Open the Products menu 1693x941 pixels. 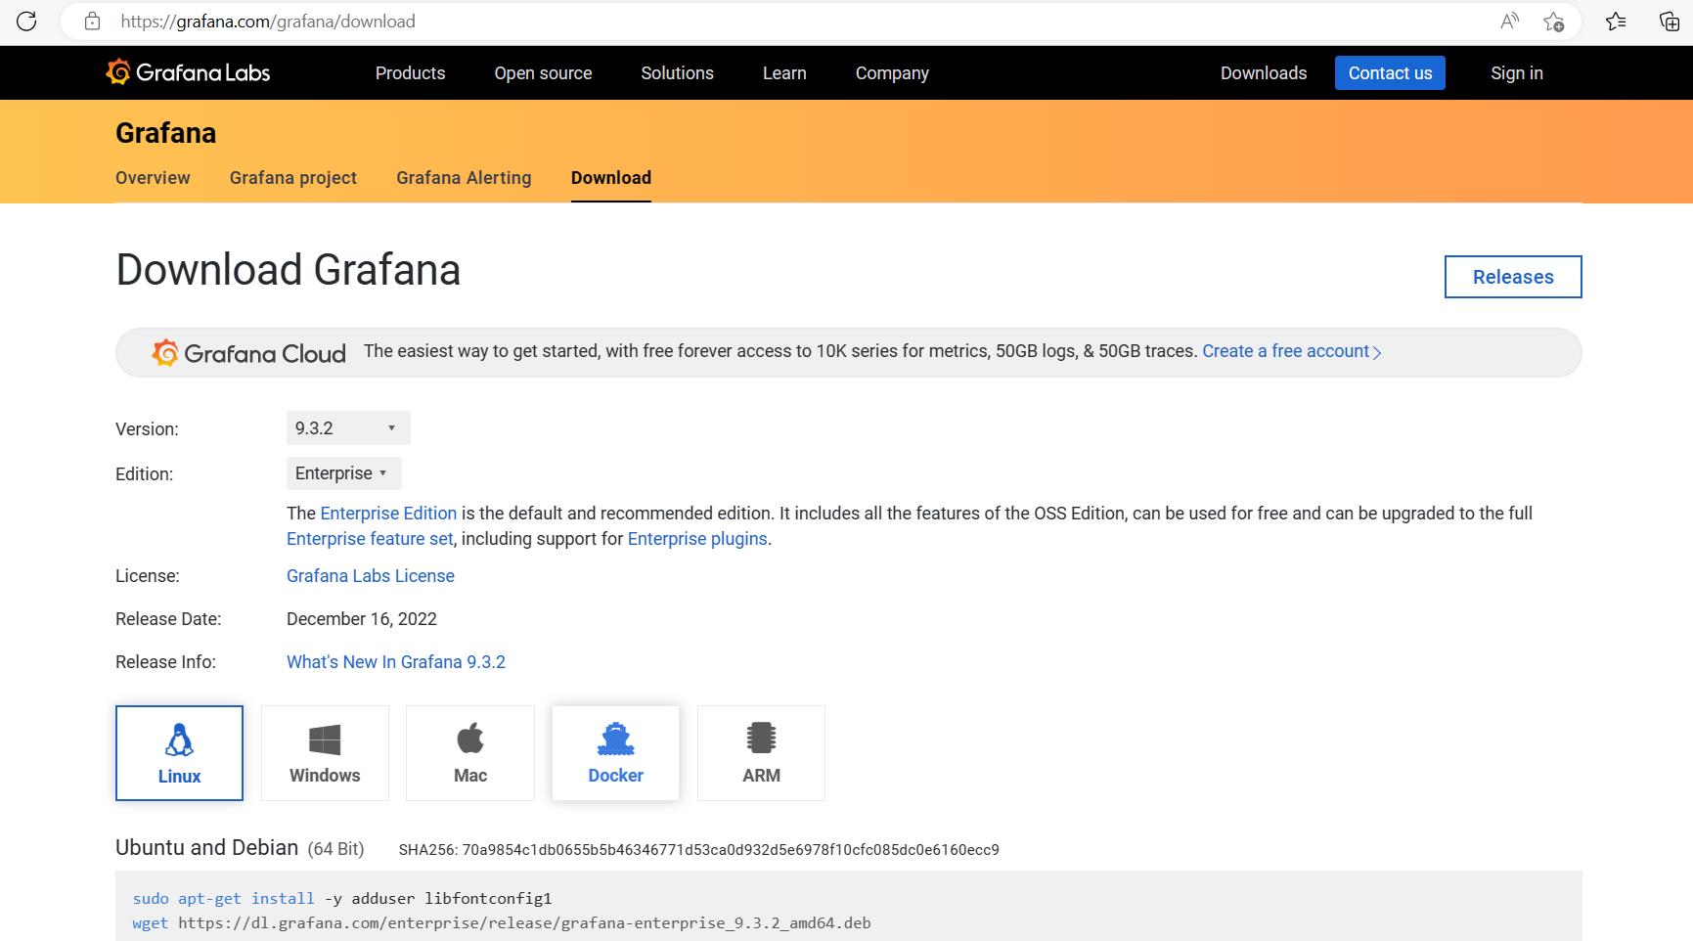click(410, 73)
